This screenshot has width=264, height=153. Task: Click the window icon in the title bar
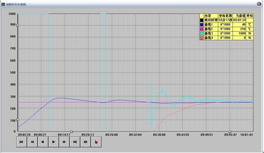(3, 3)
